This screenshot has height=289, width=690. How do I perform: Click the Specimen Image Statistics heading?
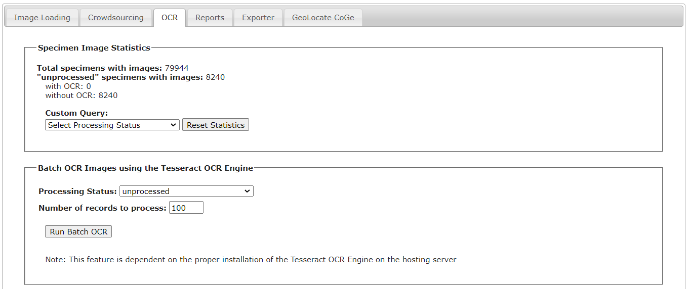pos(94,48)
